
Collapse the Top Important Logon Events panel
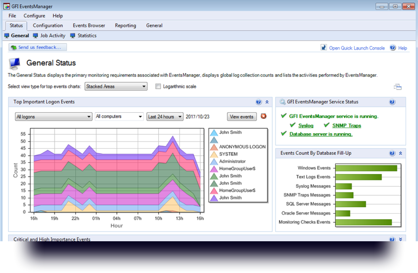(267, 102)
